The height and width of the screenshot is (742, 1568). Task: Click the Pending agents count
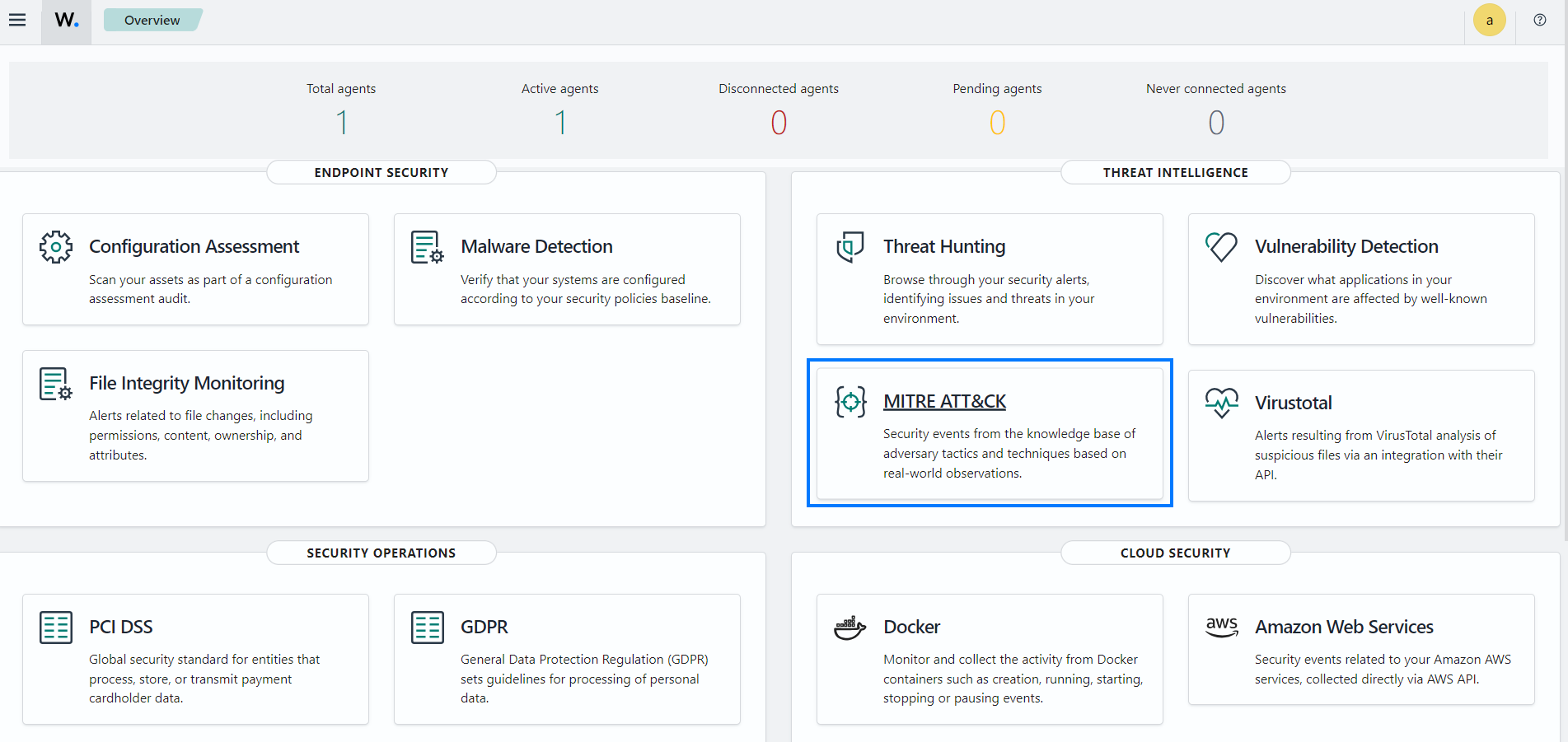[x=997, y=123]
